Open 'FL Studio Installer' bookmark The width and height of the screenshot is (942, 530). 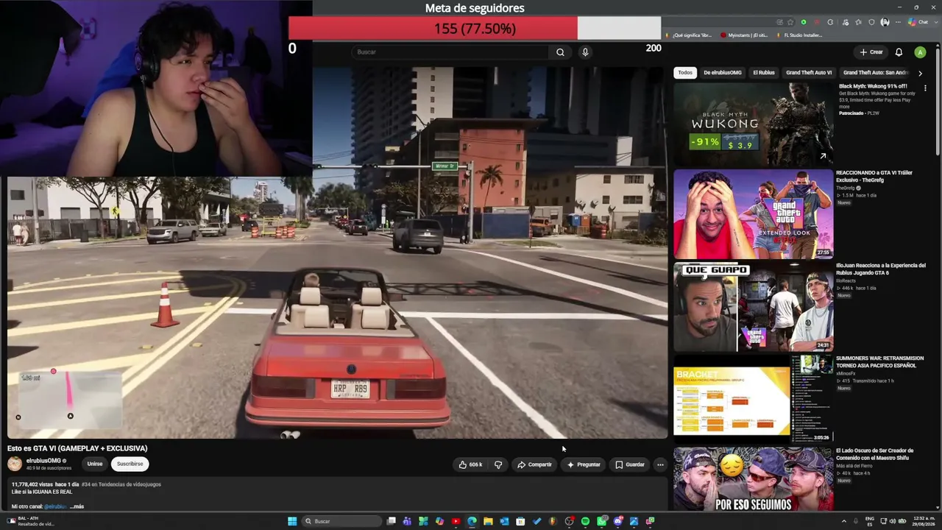799,35
